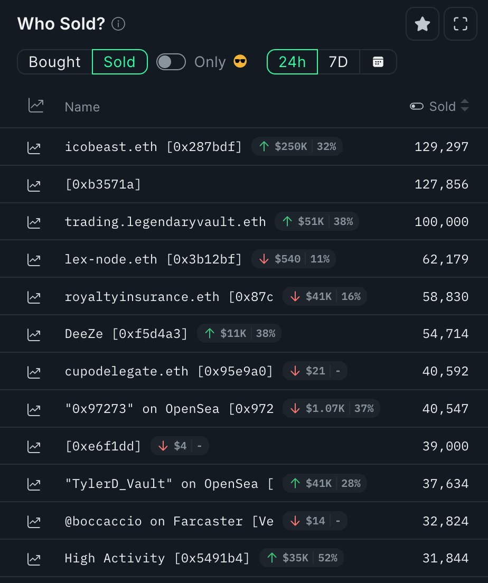
Task: Click the info icon beside Who Sold?
Action: pyautogui.click(x=118, y=24)
